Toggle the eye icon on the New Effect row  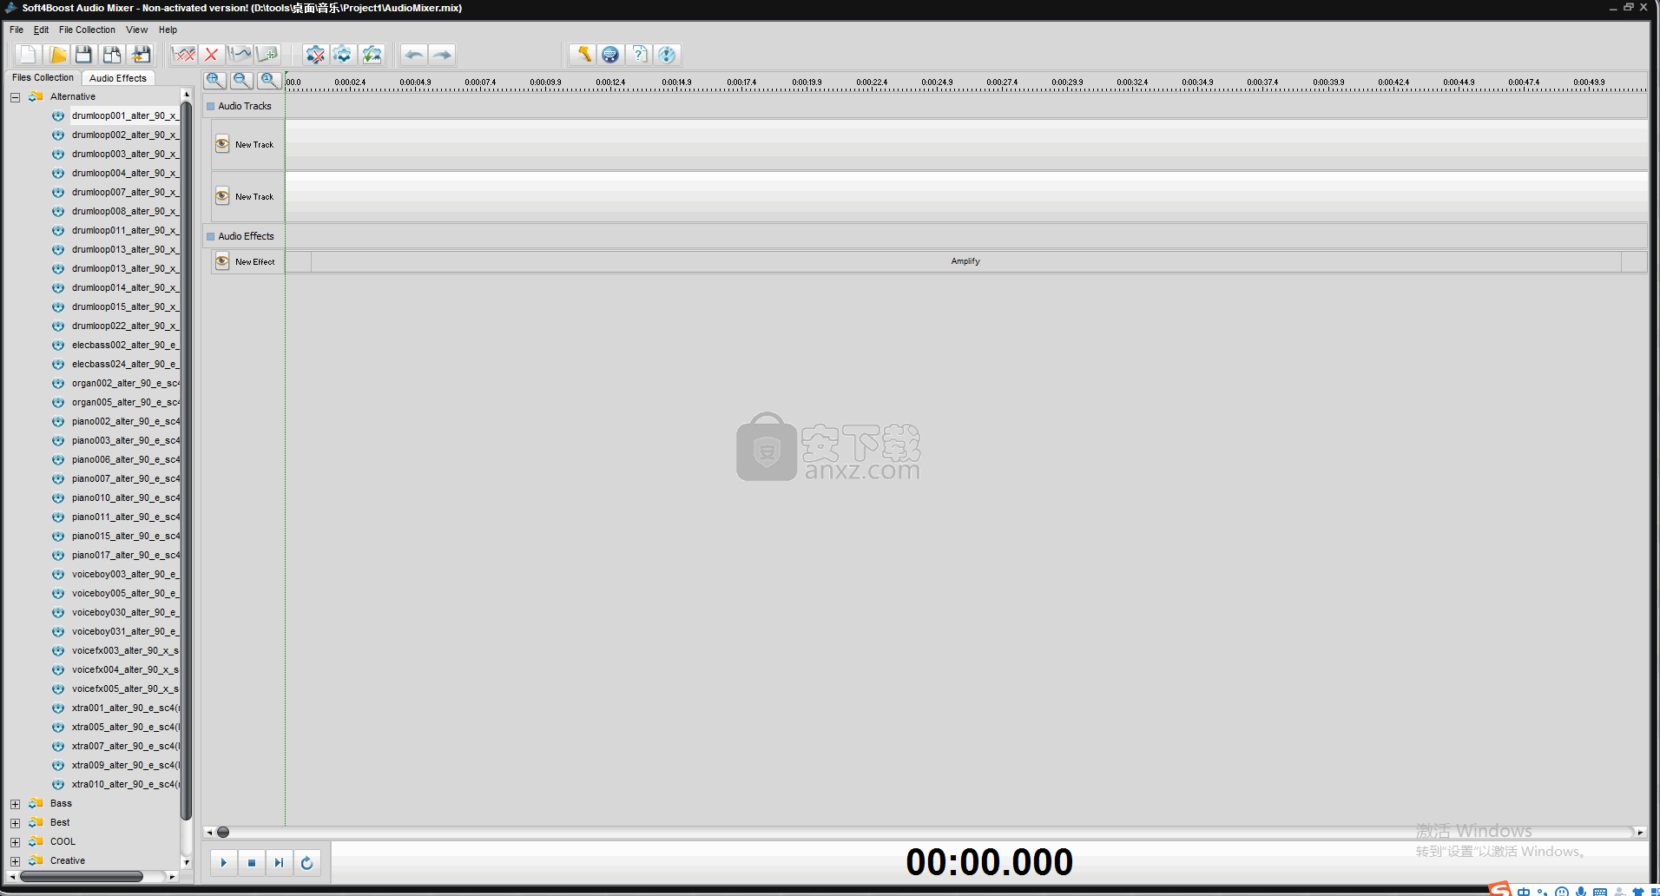[x=222, y=261]
